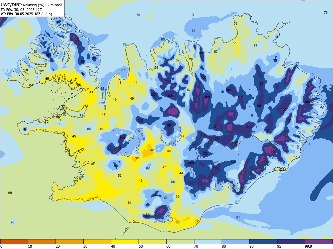Screen dimensions: 333x249
Task: Click the value 77 in the northeast
Action: pos(255,45)
